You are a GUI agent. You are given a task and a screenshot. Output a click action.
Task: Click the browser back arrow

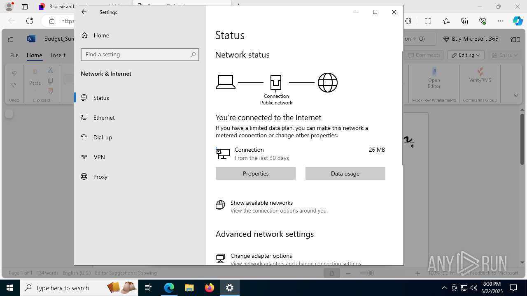pos(12,21)
